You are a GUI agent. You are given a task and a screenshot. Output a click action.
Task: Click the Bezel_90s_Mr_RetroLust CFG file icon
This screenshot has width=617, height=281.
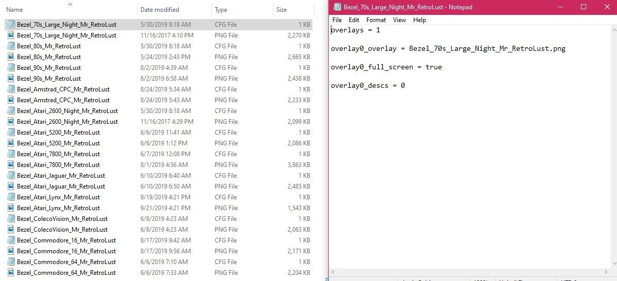[x=11, y=68]
